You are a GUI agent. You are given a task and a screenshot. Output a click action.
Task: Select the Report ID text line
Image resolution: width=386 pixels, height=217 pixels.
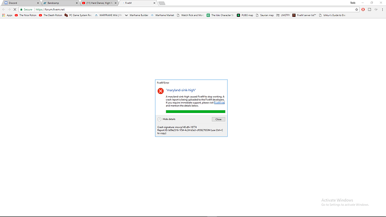tap(190, 131)
